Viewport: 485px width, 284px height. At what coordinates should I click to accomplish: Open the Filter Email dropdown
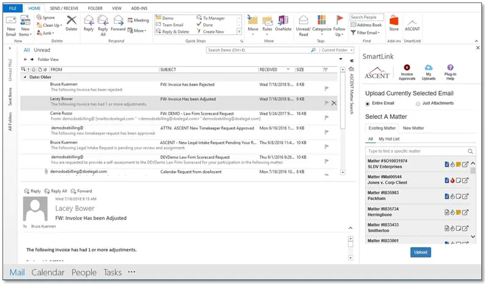point(366,32)
